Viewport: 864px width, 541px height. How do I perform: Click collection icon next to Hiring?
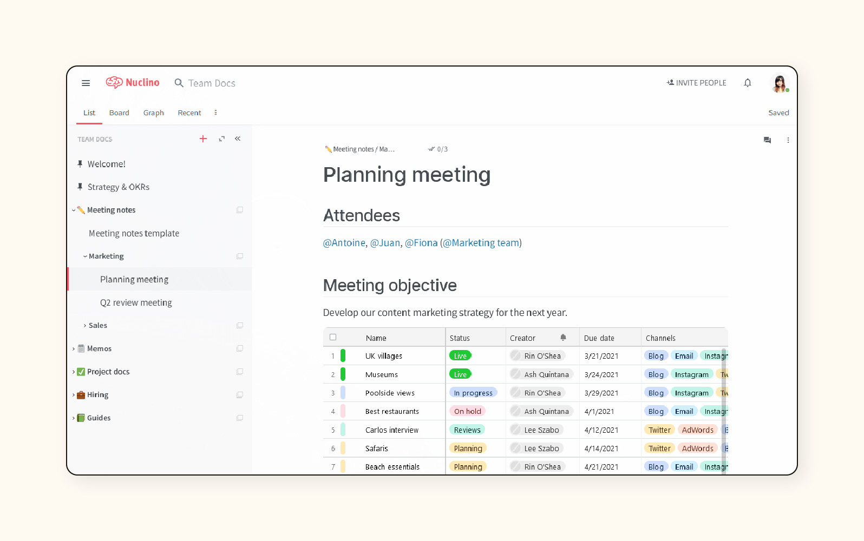pyautogui.click(x=240, y=395)
